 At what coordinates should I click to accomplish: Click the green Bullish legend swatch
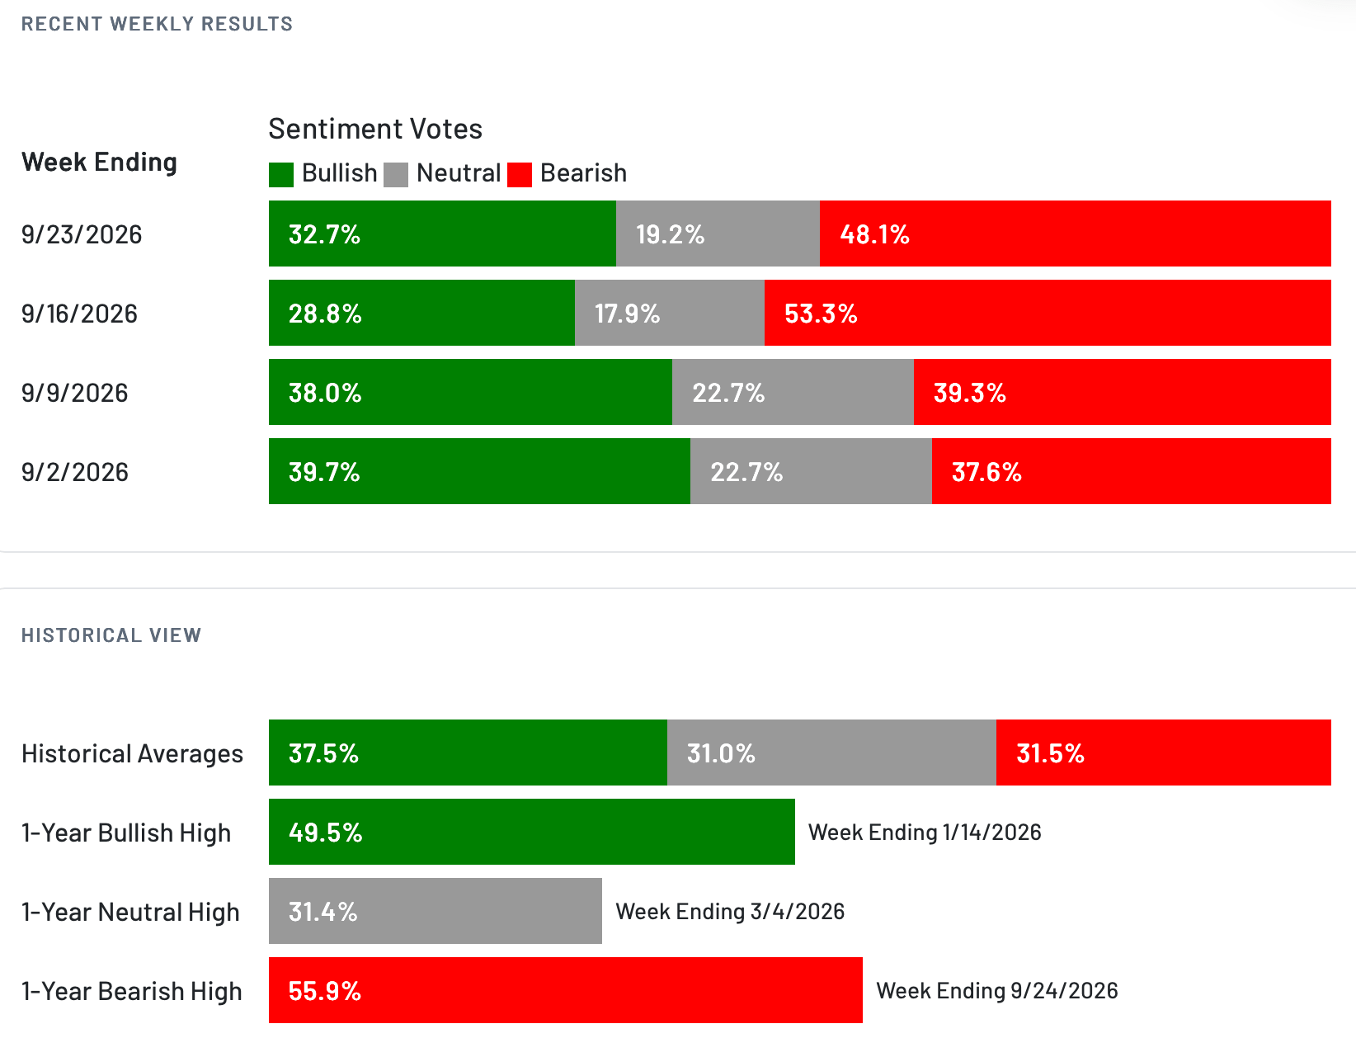281,175
